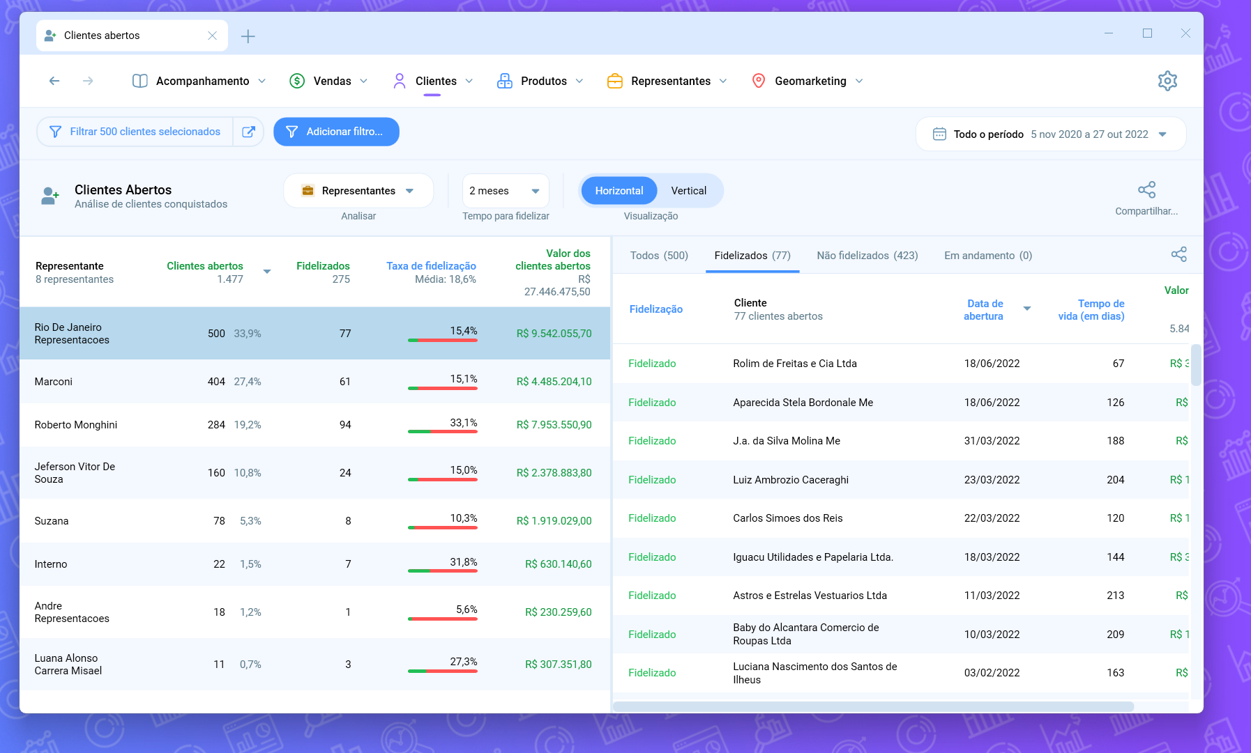The height and width of the screenshot is (753, 1251).
Task: Open filter in external window icon
Action: click(248, 132)
